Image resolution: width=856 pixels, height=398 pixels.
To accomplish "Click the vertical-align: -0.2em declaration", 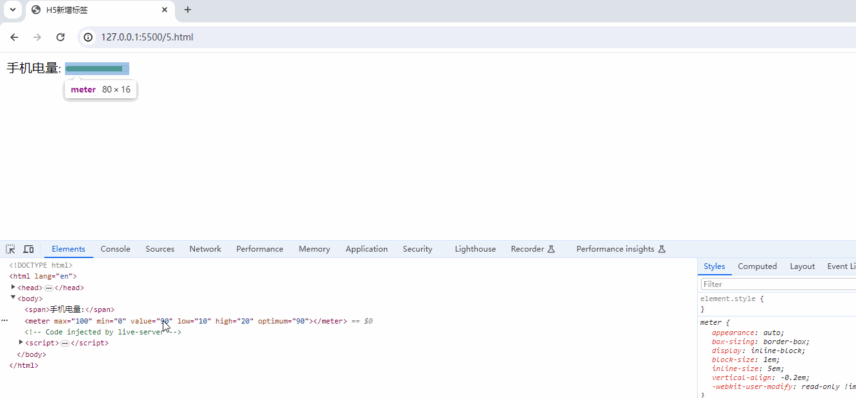I will [x=761, y=377].
